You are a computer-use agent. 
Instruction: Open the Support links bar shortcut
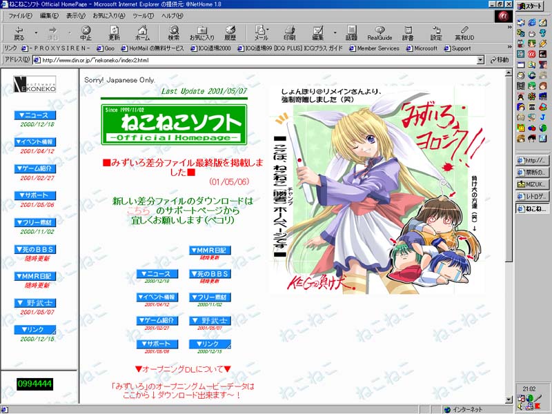pos(457,48)
